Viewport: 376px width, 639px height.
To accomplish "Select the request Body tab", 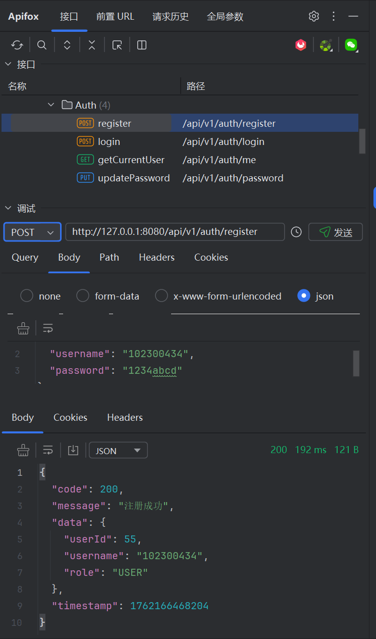I will pos(69,258).
